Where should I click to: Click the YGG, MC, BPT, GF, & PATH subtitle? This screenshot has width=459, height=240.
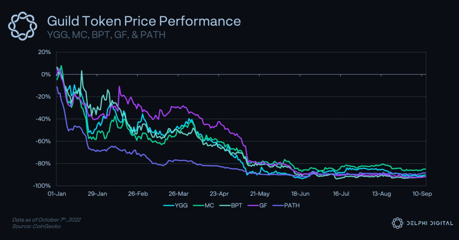[106, 35]
